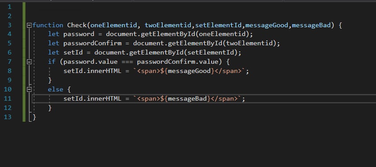The width and height of the screenshot is (376, 167).
Task: Collapse the Check function fold marker
Action: 29,25
